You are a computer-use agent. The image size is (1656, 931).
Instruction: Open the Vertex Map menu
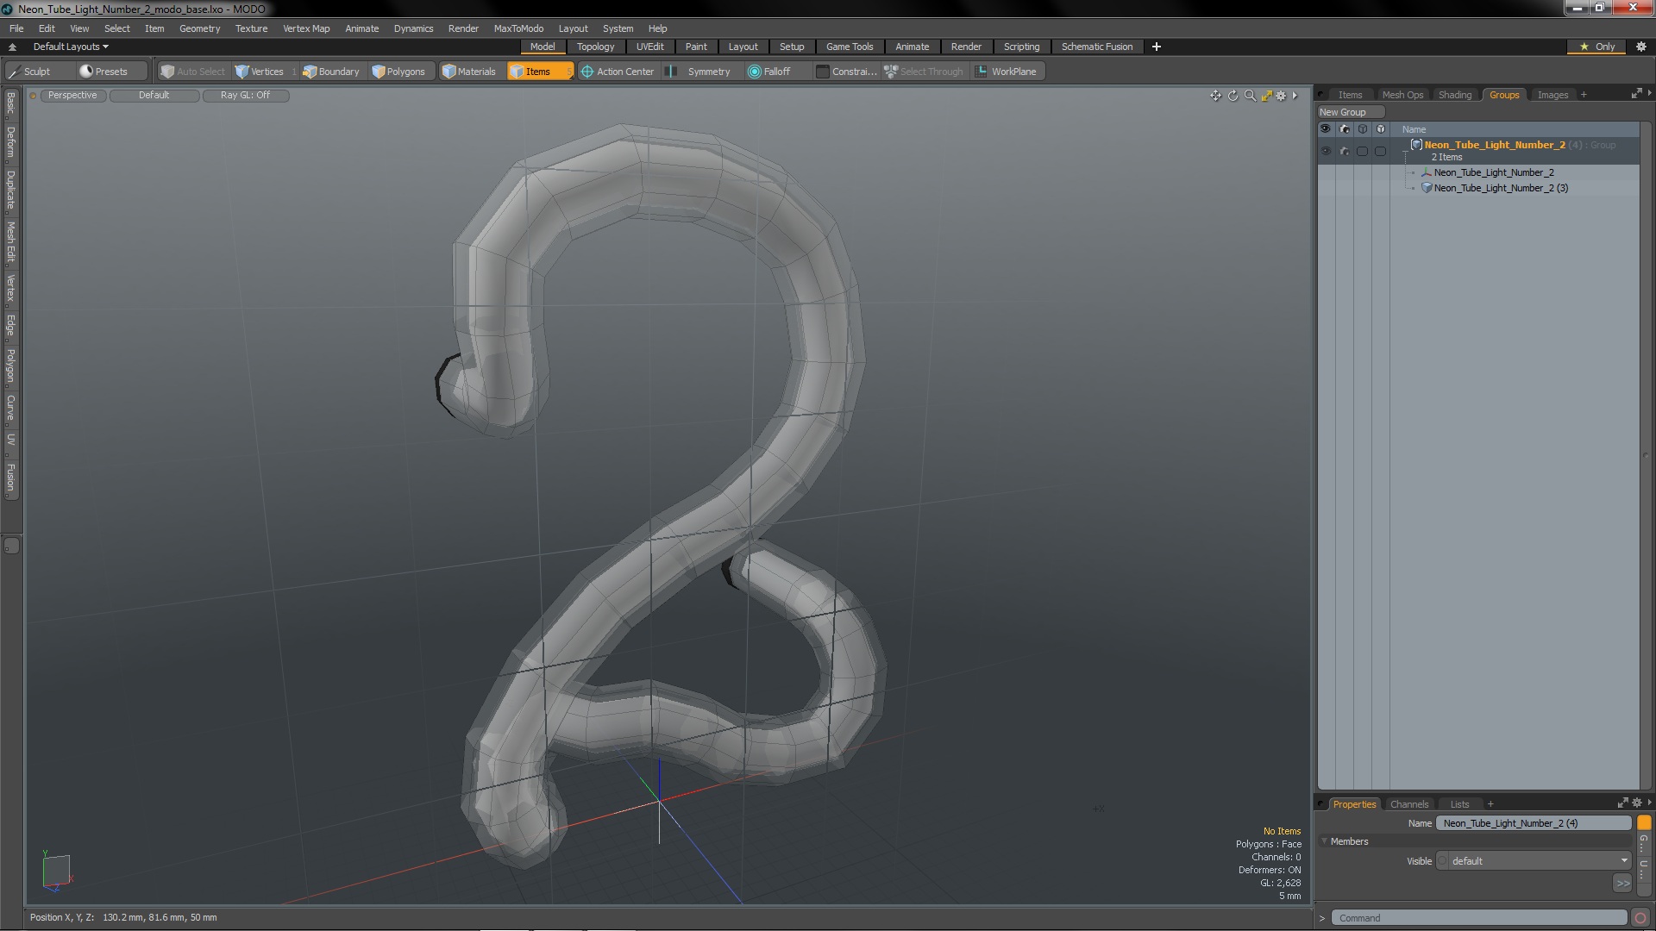306,28
